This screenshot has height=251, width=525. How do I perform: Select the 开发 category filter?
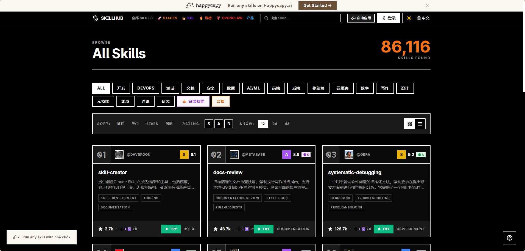(121, 88)
